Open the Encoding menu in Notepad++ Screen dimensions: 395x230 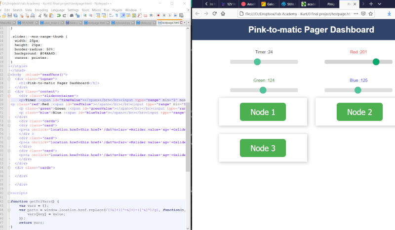41,10
